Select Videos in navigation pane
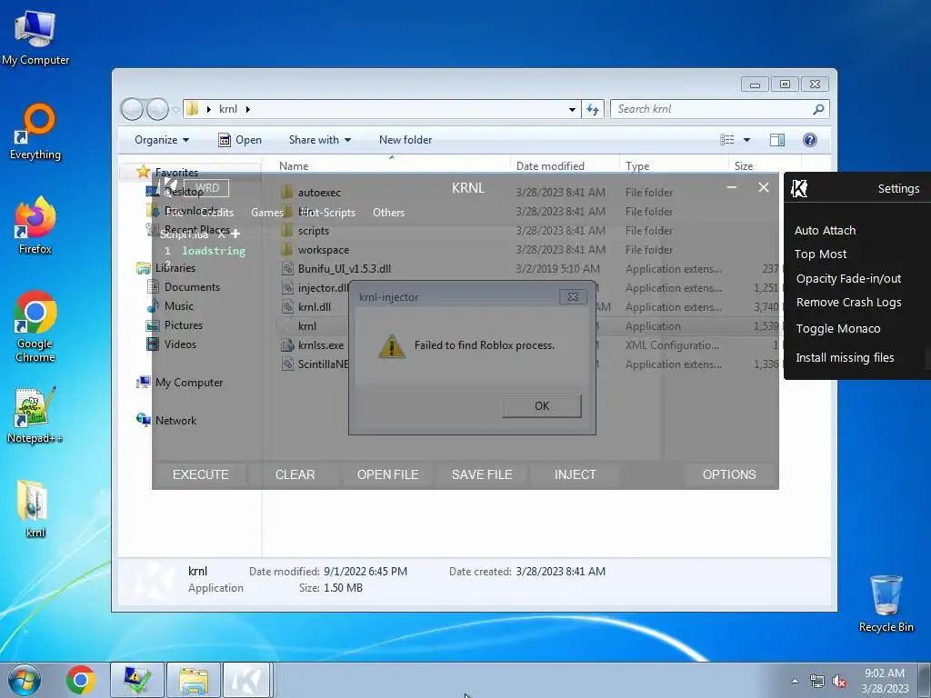The width and height of the screenshot is (931, 698). (x=180, y=344)
